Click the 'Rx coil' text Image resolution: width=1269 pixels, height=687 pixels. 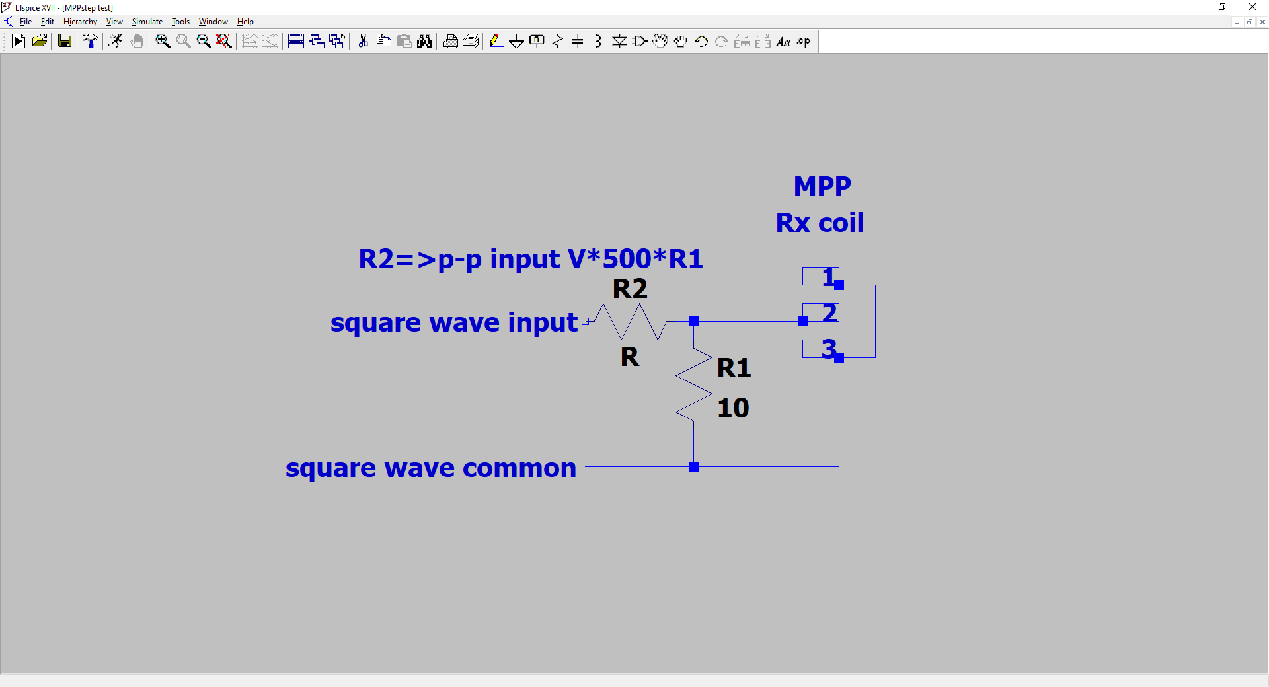[x=820, y=223]
